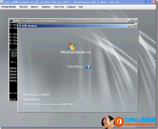The height and width of the screenshot is (129, 158).
Task: Close the Java iKVM Viewer window
Action: point(154,2)
